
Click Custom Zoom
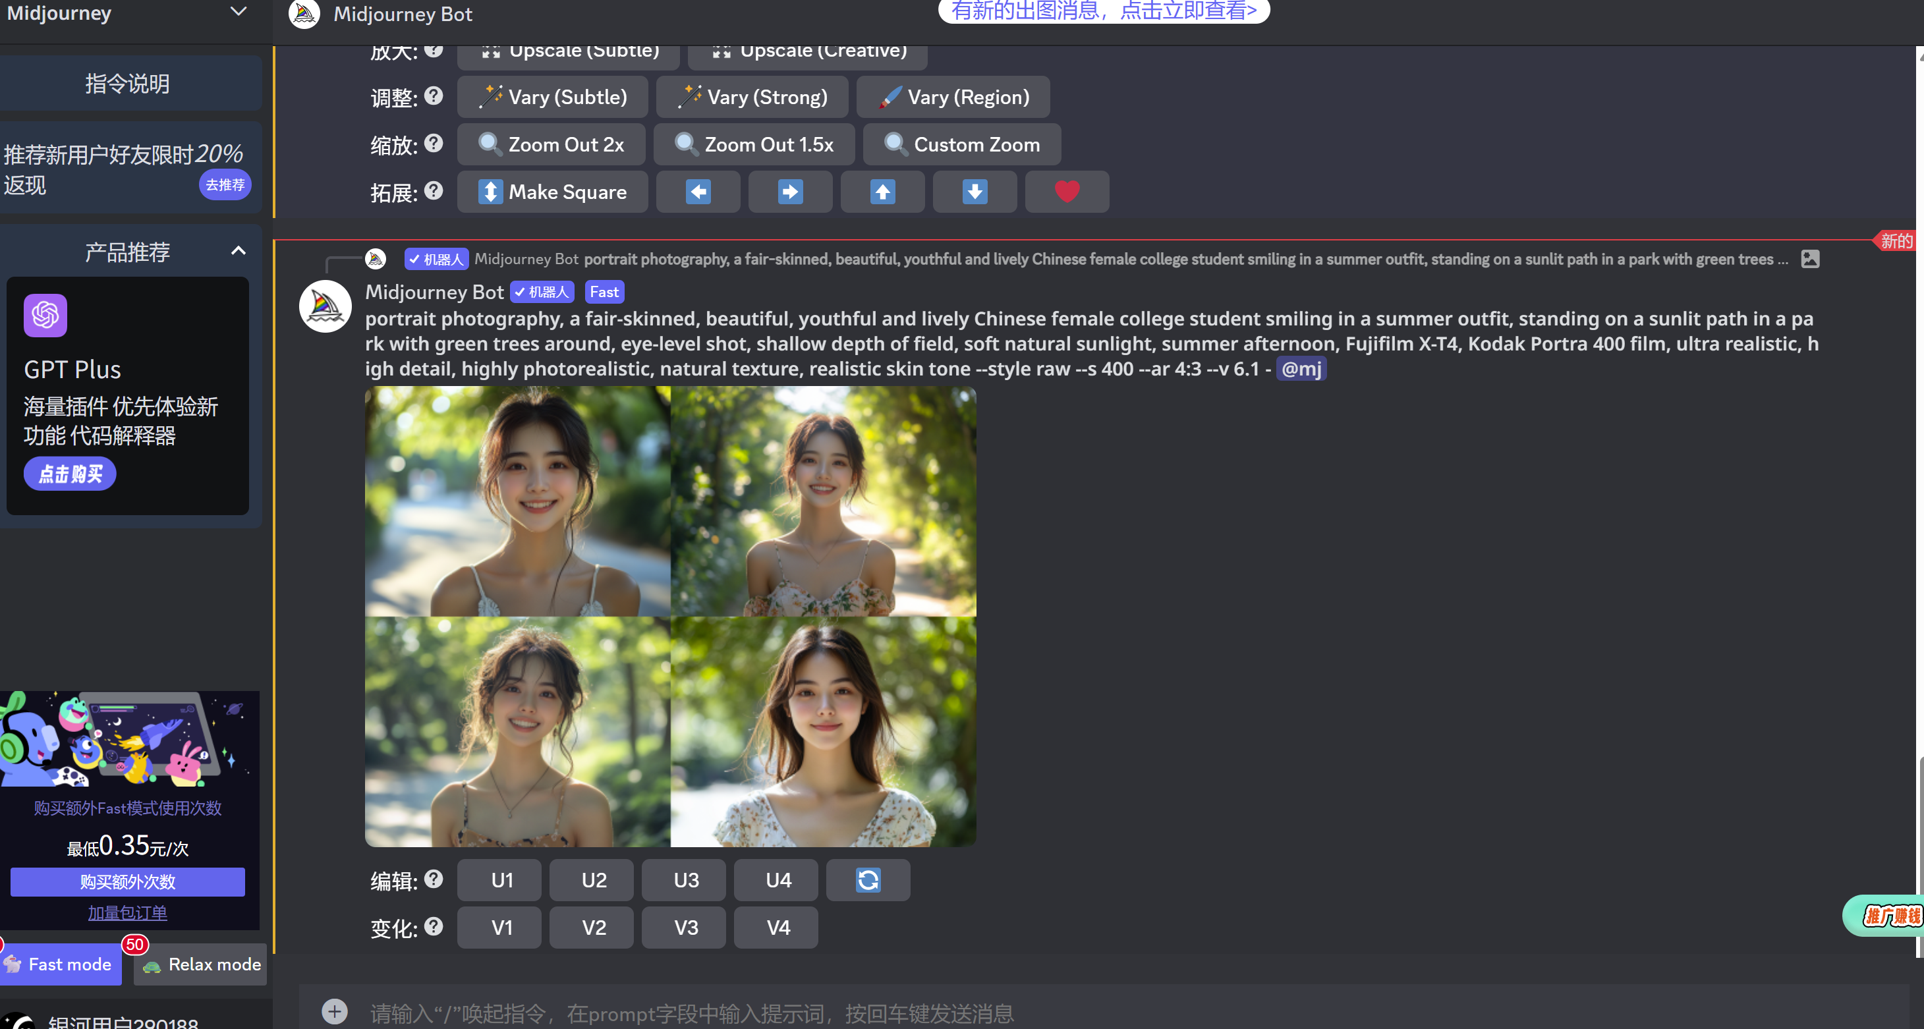coord(961,144)
